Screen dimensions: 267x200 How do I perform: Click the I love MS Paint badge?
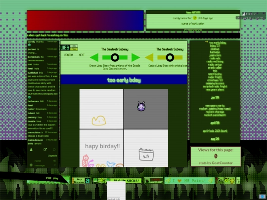189,180
